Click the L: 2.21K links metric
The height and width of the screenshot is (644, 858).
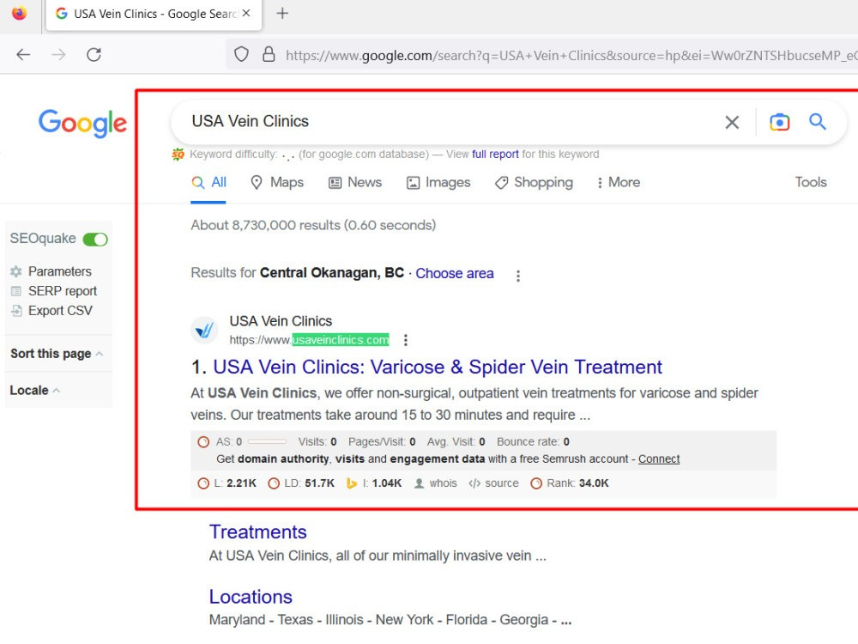coord(227,483)
